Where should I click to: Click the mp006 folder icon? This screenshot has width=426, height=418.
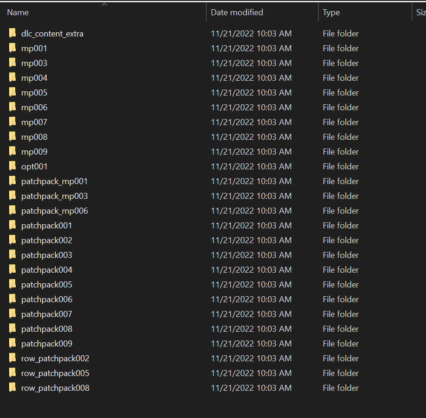click(x=12, y=107)
